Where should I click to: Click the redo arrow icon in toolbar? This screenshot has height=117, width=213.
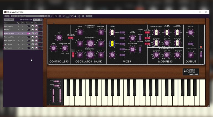click(56, 16)
